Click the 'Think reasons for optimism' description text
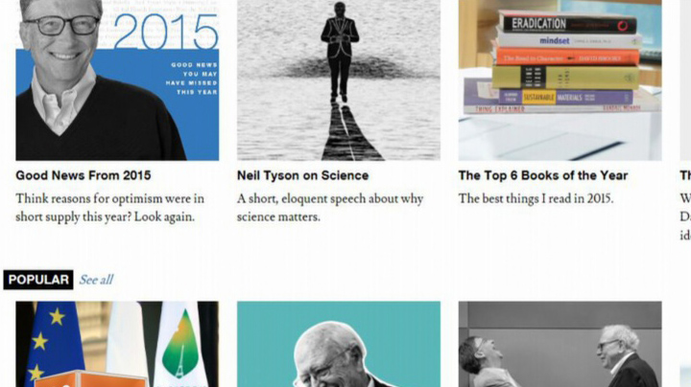Screen dimensions: 691x387 110,208
